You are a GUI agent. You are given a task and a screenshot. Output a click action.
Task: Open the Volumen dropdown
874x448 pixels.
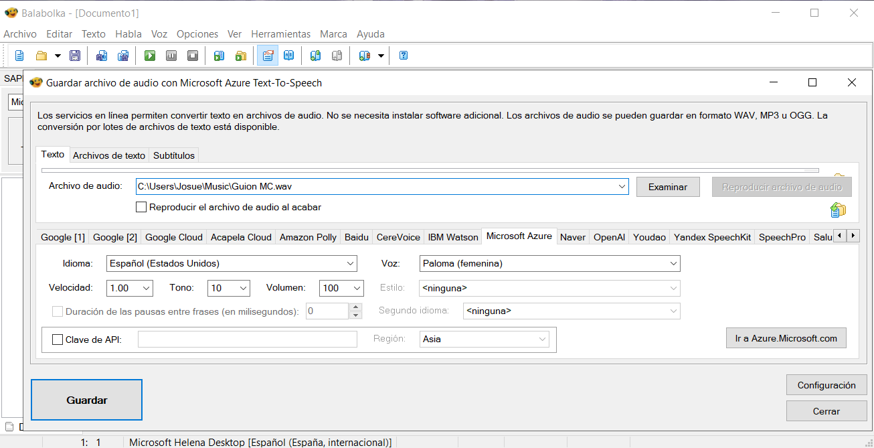[x=341, y=288]
